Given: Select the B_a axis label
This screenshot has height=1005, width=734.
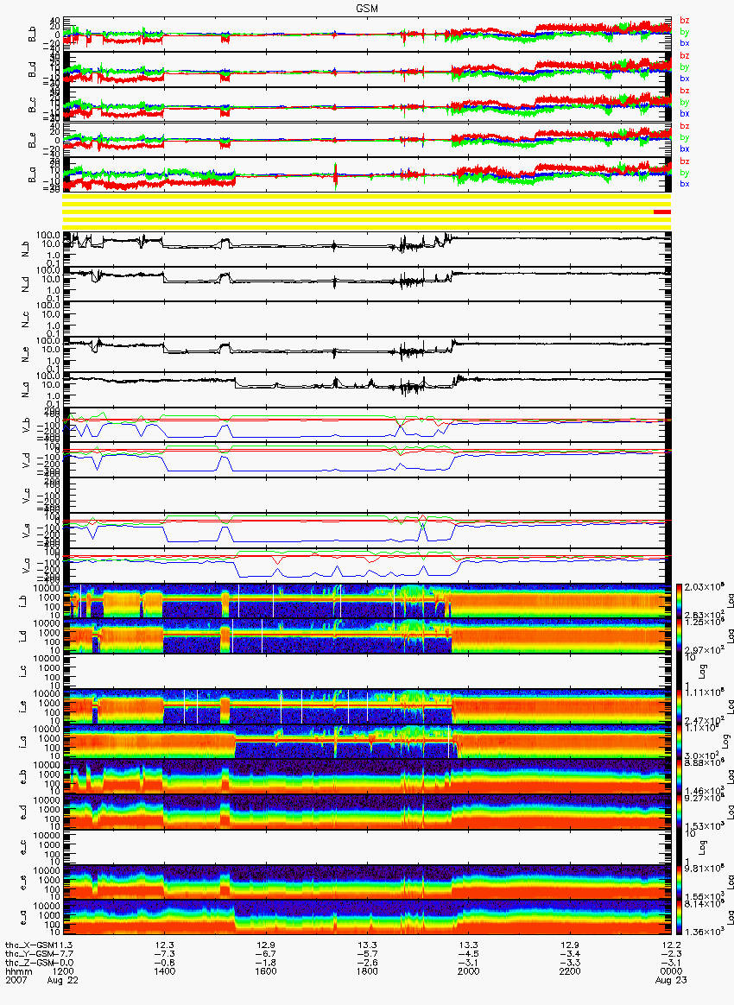Looking at the screenshot, I should click(32, 175).
